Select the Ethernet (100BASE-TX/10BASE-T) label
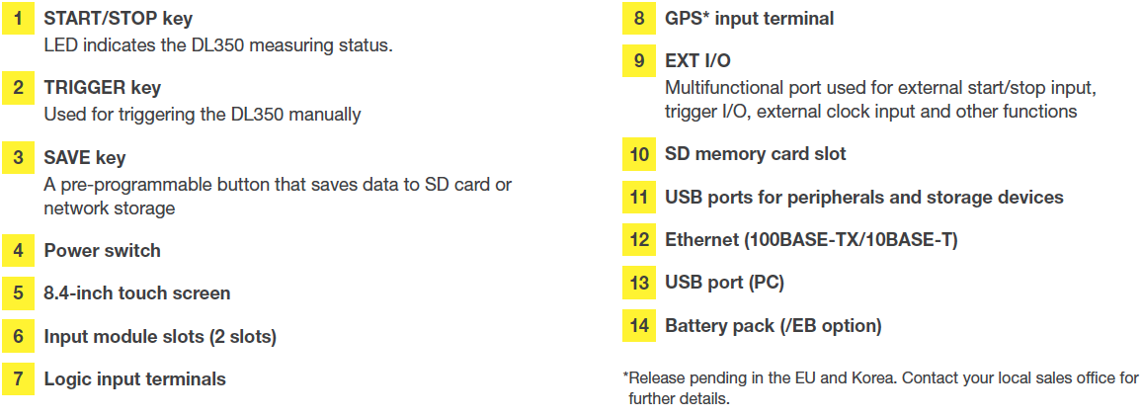The width and height of the screenshot is (1142, 416). click(x=811, y=240)
